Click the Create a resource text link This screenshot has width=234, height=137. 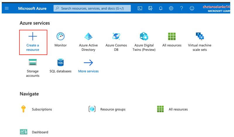click(x=33, y=47)
